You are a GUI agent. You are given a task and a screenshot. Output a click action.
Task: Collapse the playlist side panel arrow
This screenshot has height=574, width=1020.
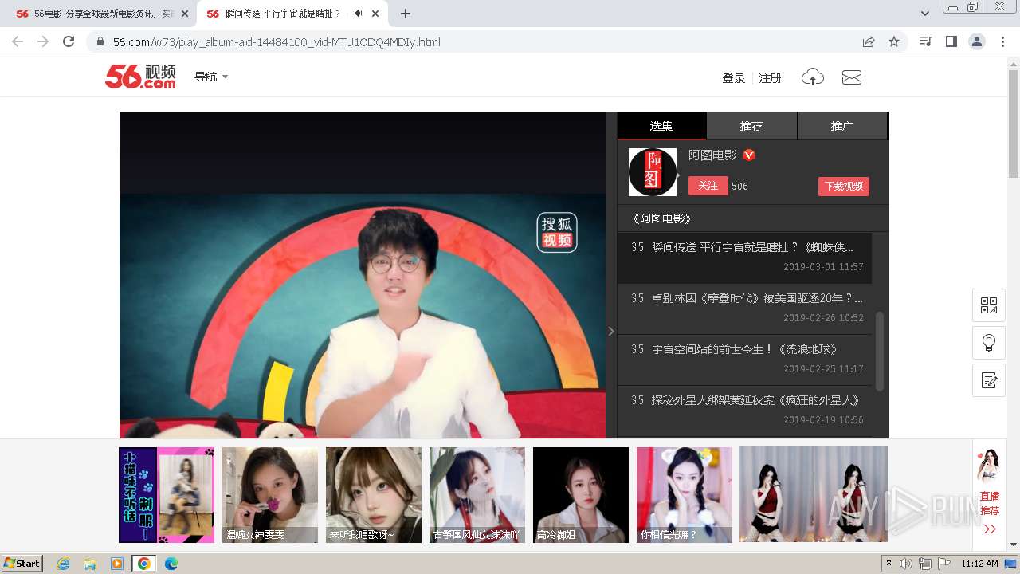[611, 331]
